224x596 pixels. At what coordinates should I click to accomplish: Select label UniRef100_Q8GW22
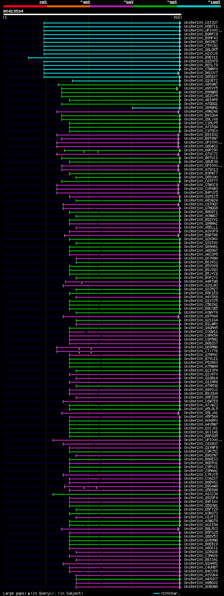tap(201, 146)
